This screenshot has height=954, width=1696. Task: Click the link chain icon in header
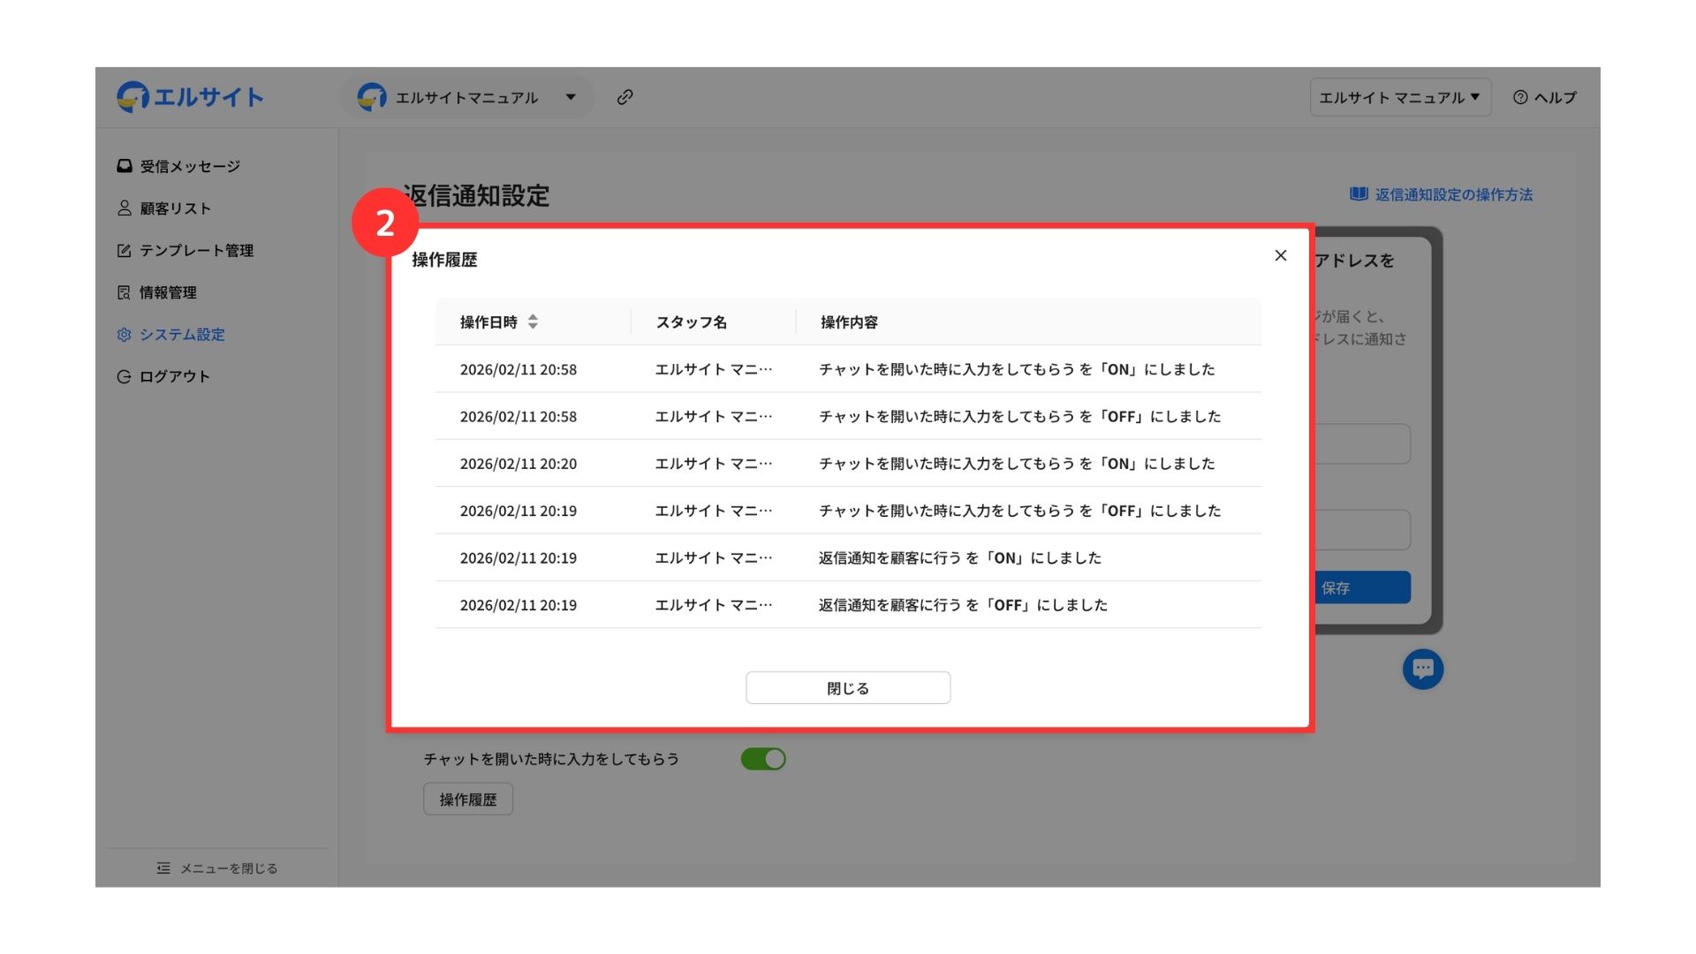(625, 97)
